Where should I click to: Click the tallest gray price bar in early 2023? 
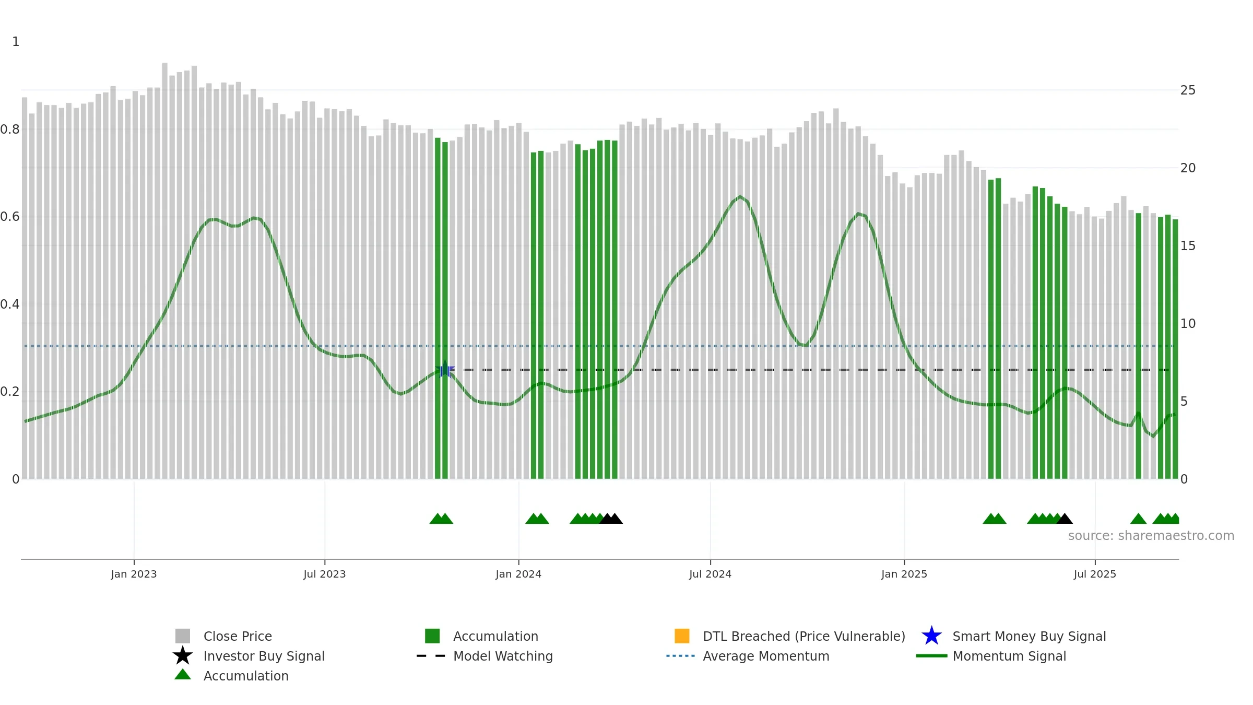coord(164,271)
